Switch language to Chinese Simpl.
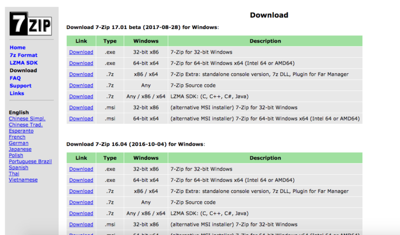Screen dimensions: 400x235 26,119
